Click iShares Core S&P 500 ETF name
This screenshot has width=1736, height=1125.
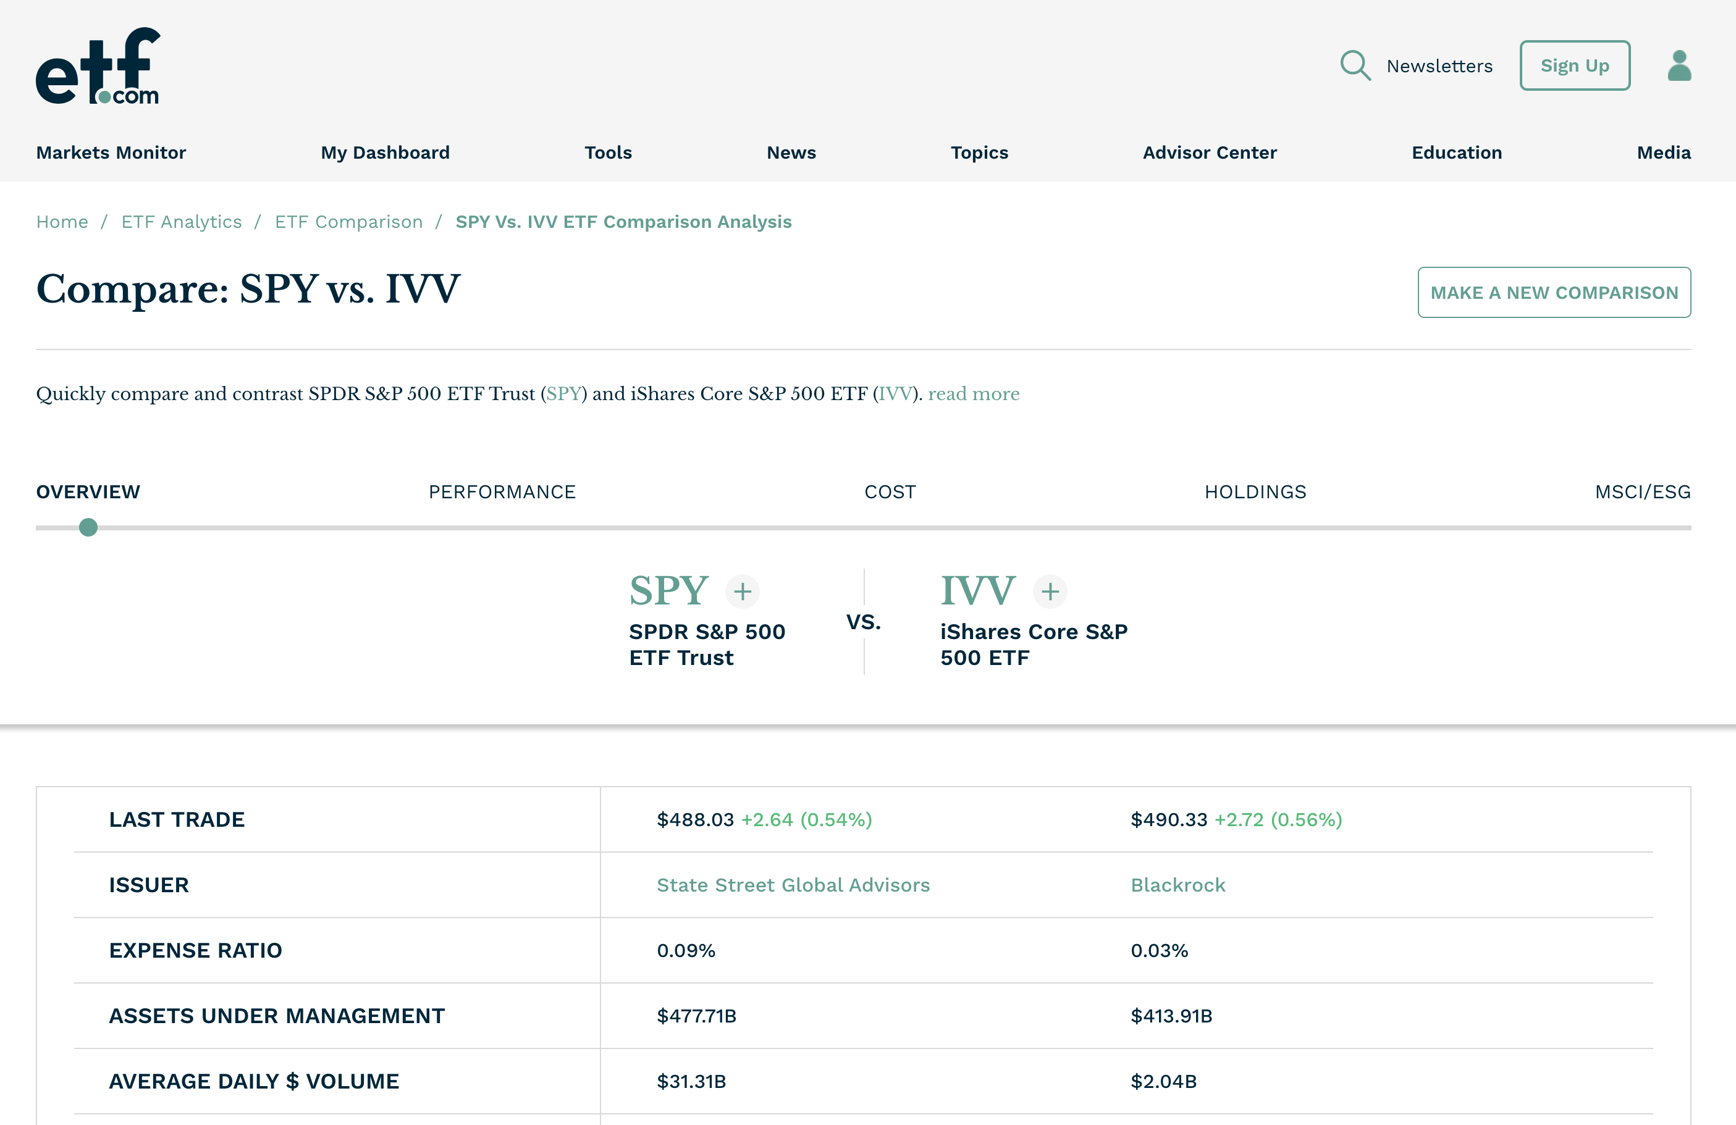(x=1034, y=645)
